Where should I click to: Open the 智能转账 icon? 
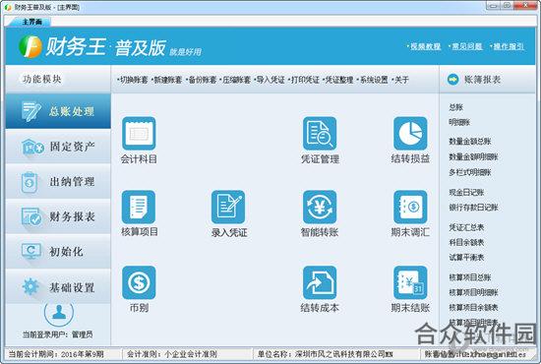click(320, 207)
